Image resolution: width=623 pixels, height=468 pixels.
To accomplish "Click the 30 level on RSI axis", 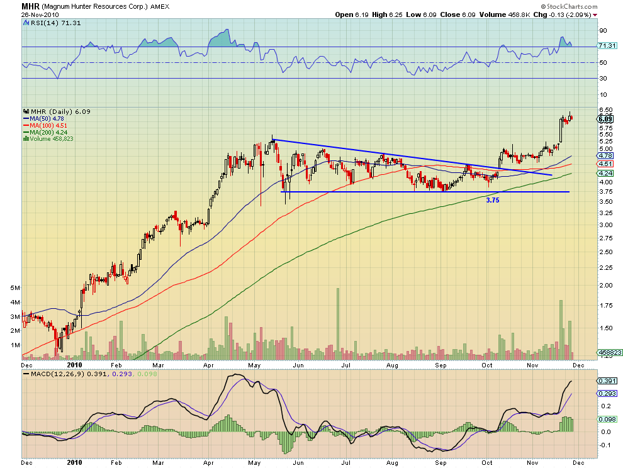I will (x=603, y=78).
